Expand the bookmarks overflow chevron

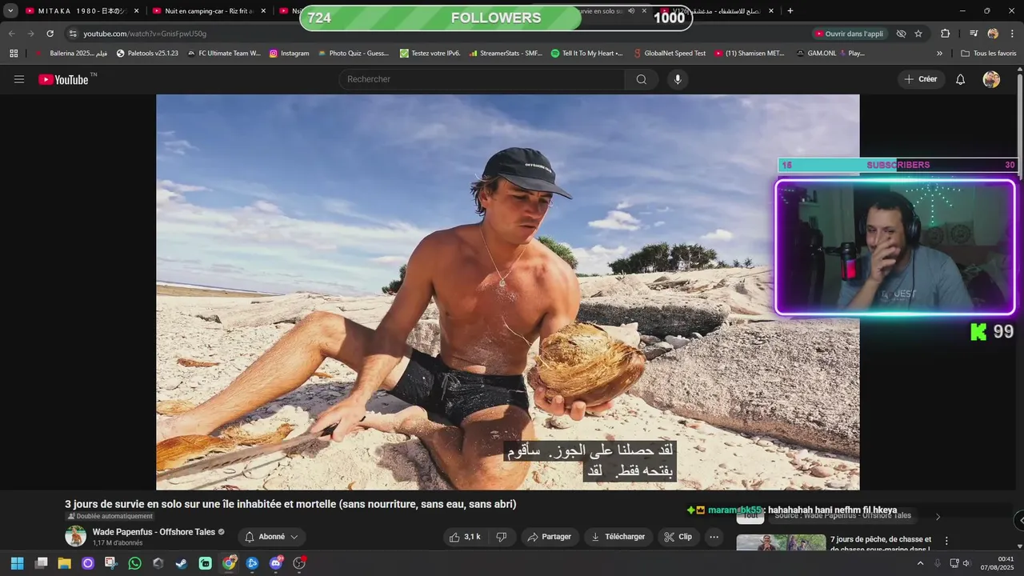[x=939, y=54]
